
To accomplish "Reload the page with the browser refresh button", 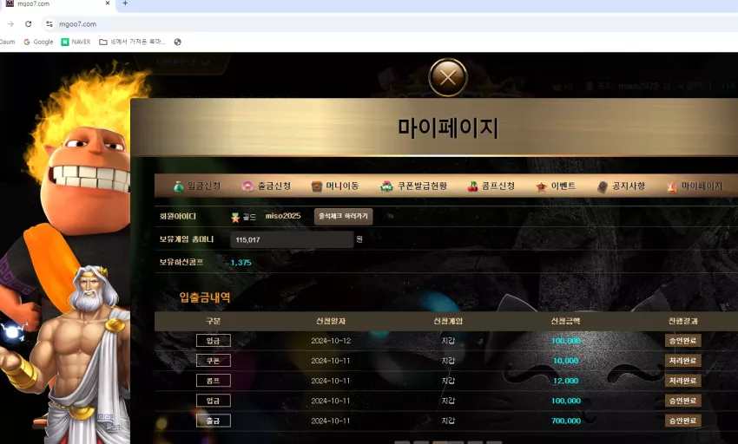I will (29, 24).
